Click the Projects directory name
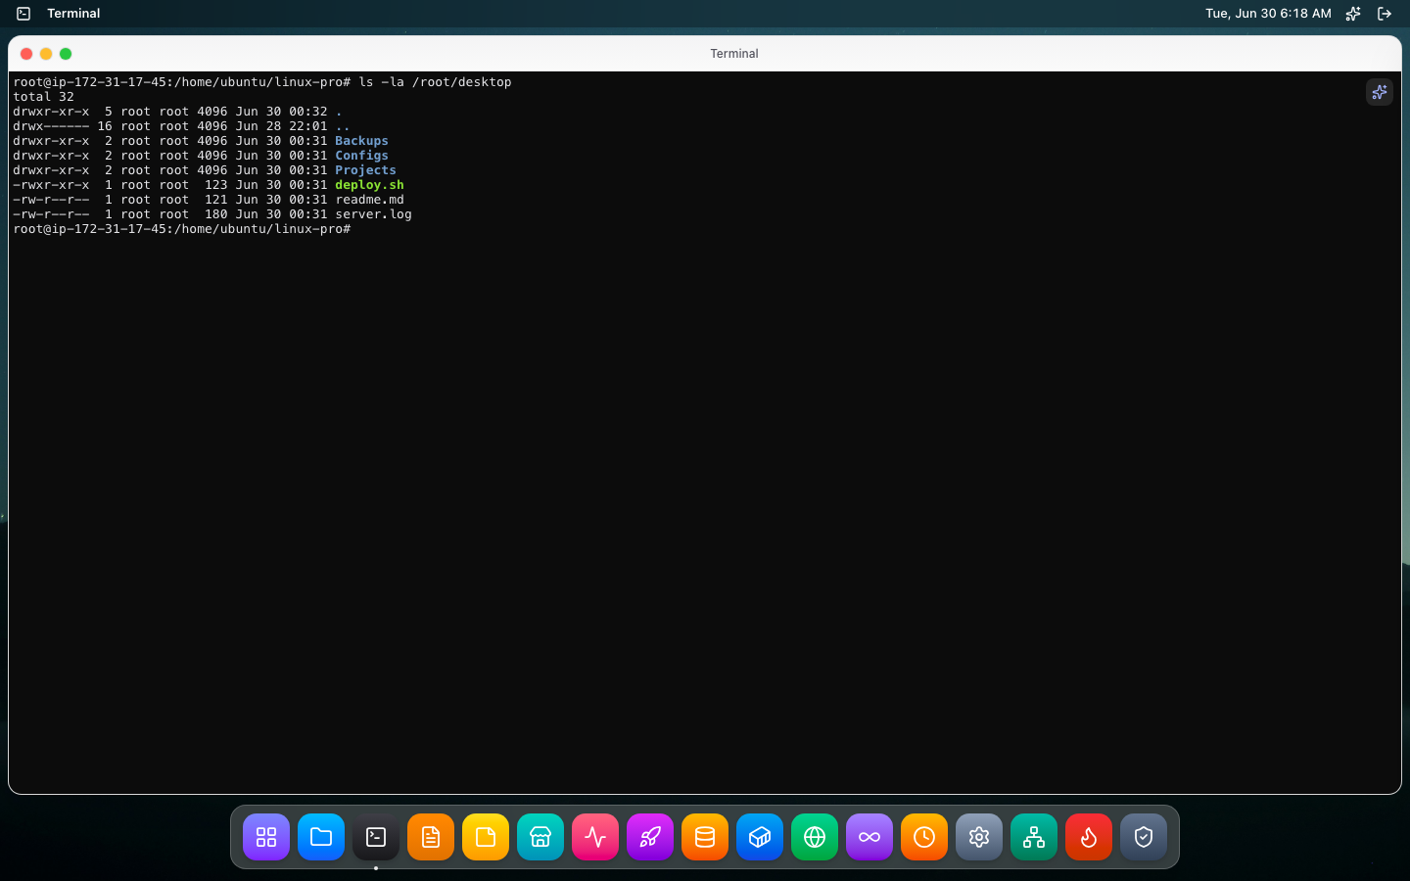Viewport: 1410px width, 881px height. (365, 170)
